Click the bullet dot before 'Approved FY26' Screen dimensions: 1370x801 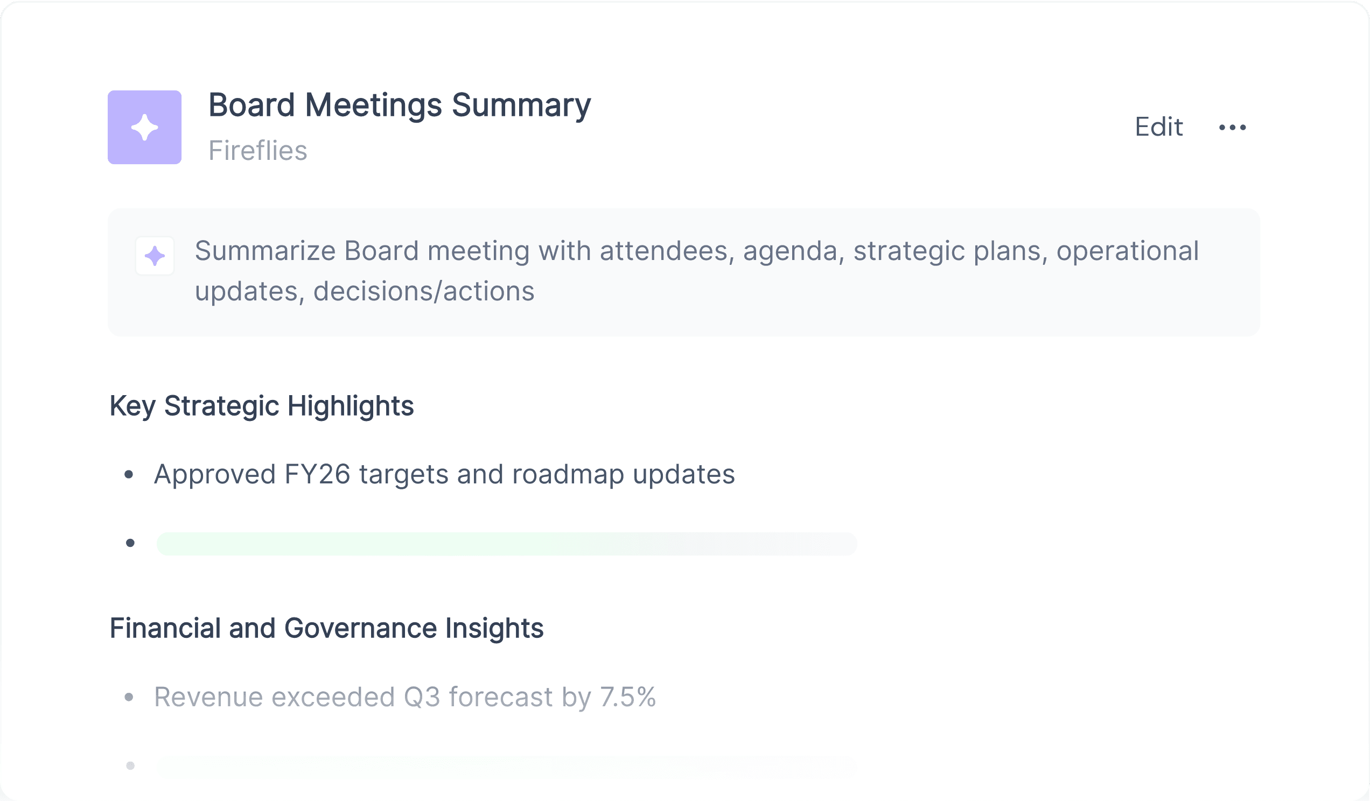coord(129,475)
